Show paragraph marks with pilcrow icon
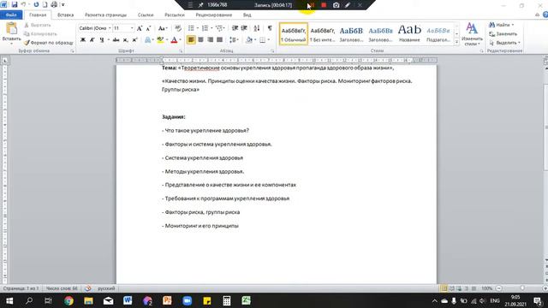The image size is (548, 308). pos(270,28)
